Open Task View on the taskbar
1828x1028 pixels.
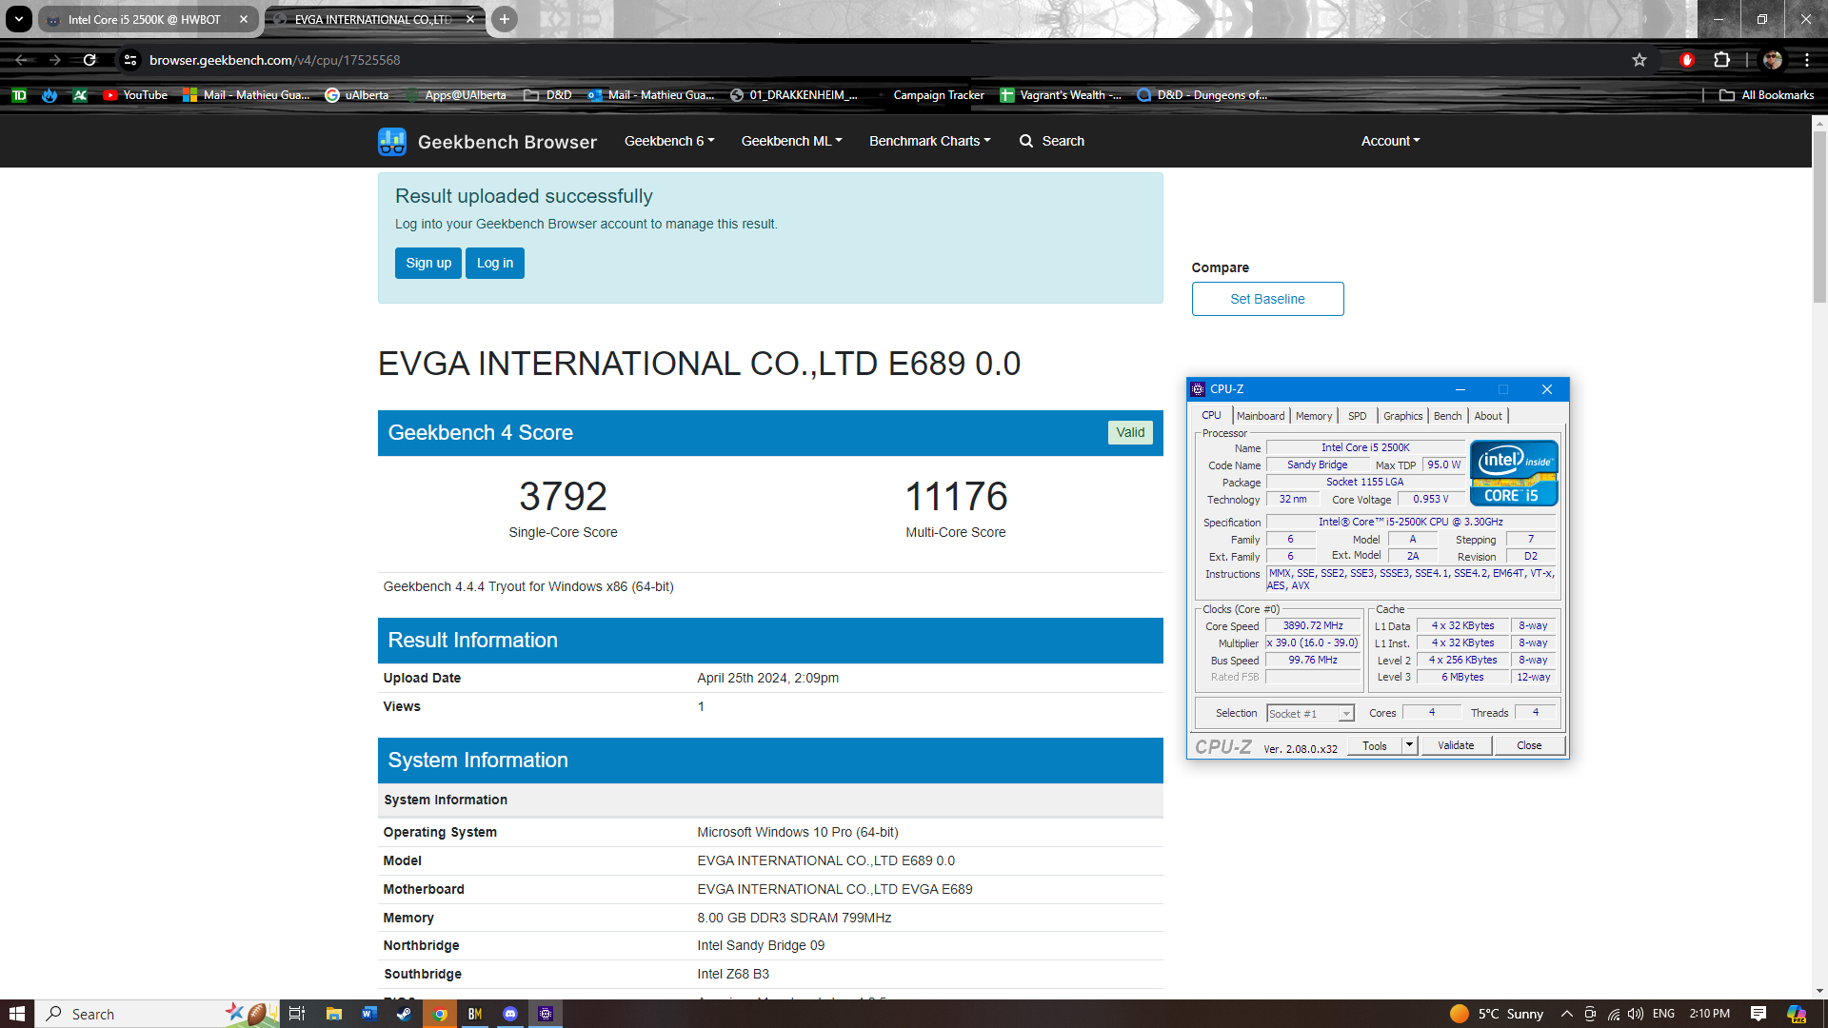297,1014
